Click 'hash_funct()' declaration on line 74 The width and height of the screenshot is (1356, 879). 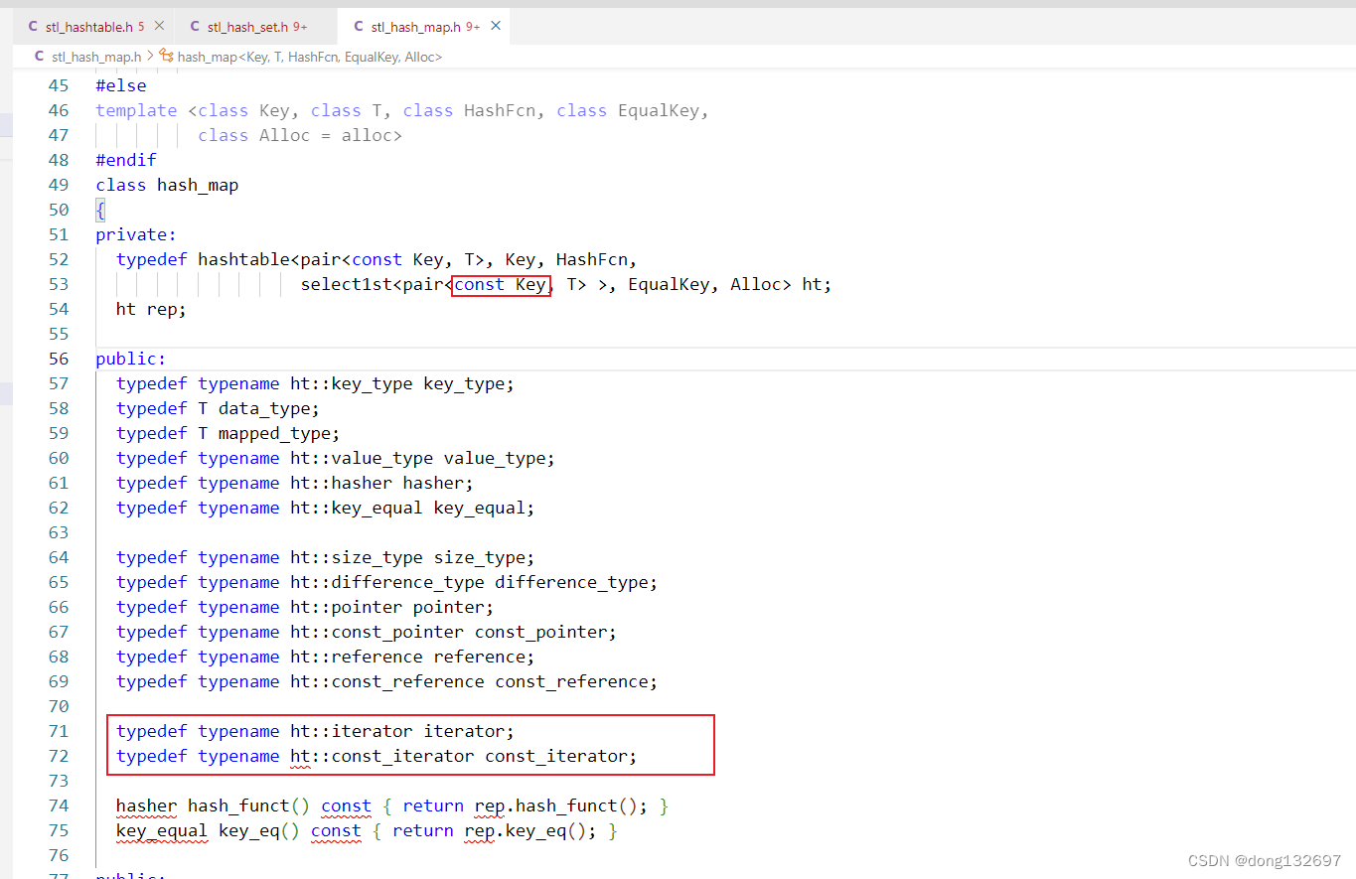tap(249, 806)
